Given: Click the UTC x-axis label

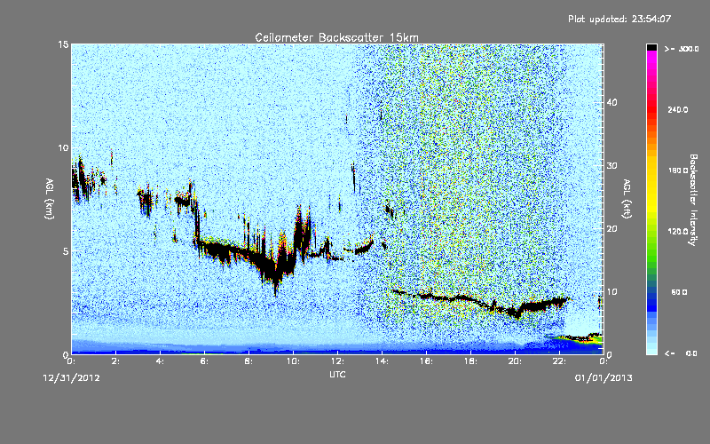Looking at the screenshot, I should [337, 374].
